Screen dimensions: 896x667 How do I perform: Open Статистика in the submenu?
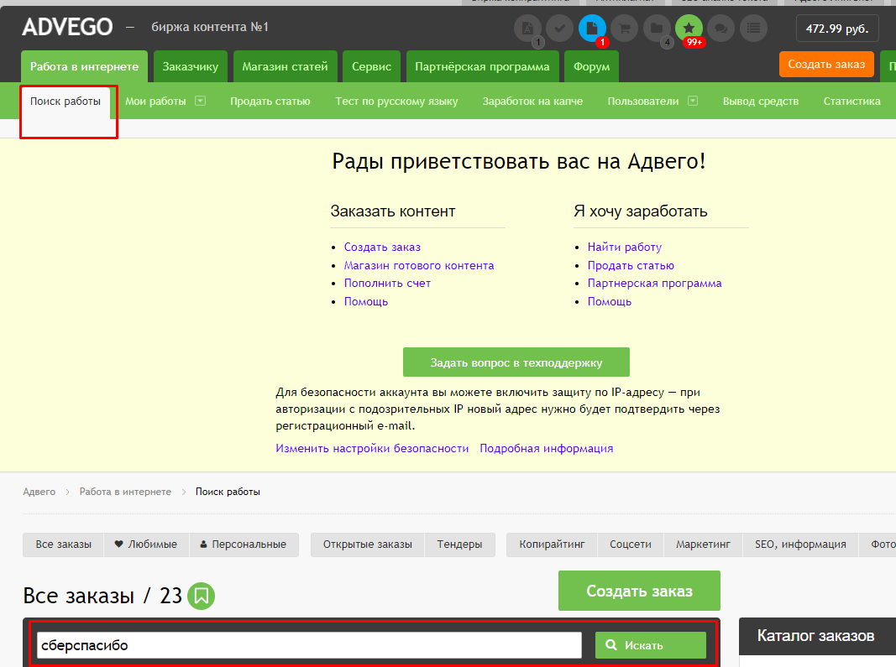pos(852,102)
